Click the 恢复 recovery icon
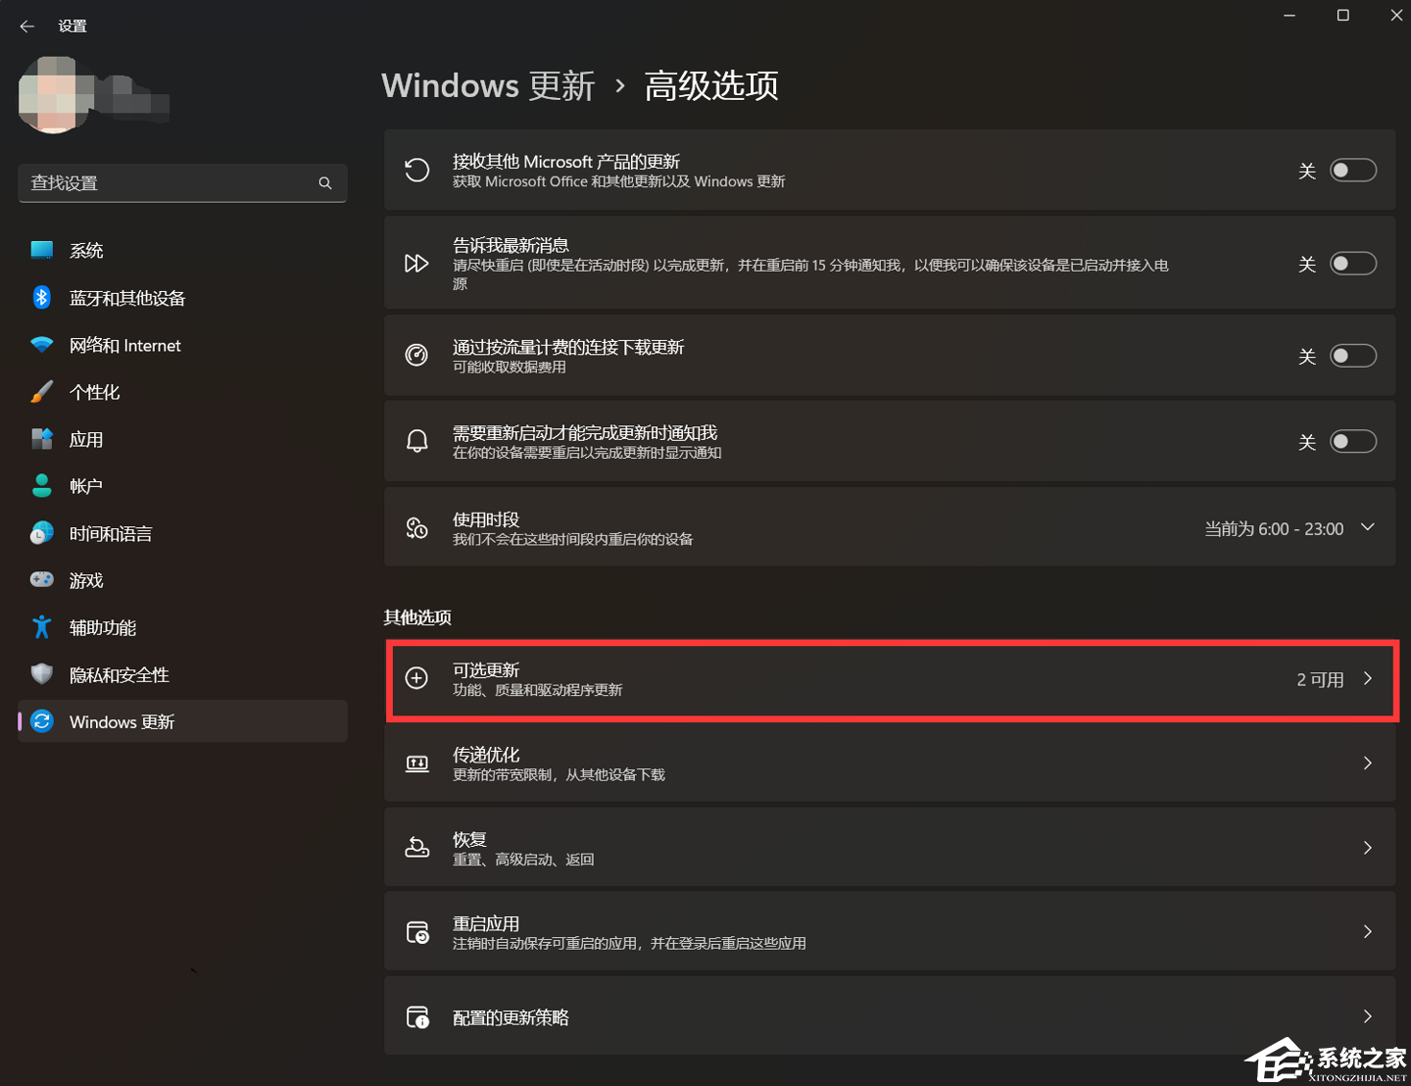 tap(416, 848)
